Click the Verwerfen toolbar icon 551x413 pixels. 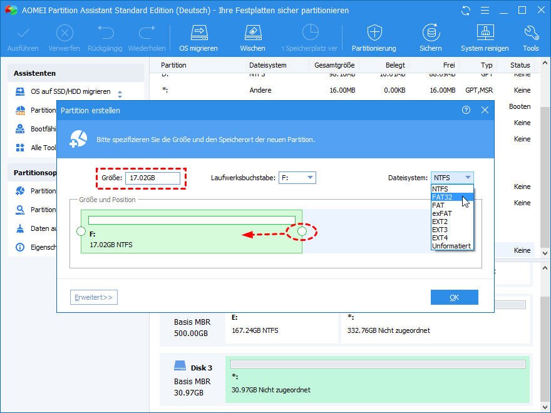64,33
